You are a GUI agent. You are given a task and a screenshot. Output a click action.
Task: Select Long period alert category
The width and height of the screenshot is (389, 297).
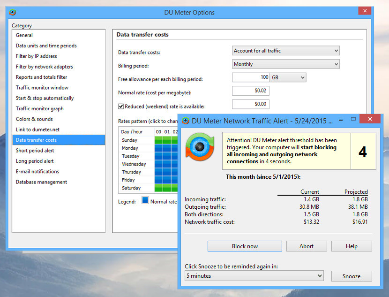coord(59,161)
